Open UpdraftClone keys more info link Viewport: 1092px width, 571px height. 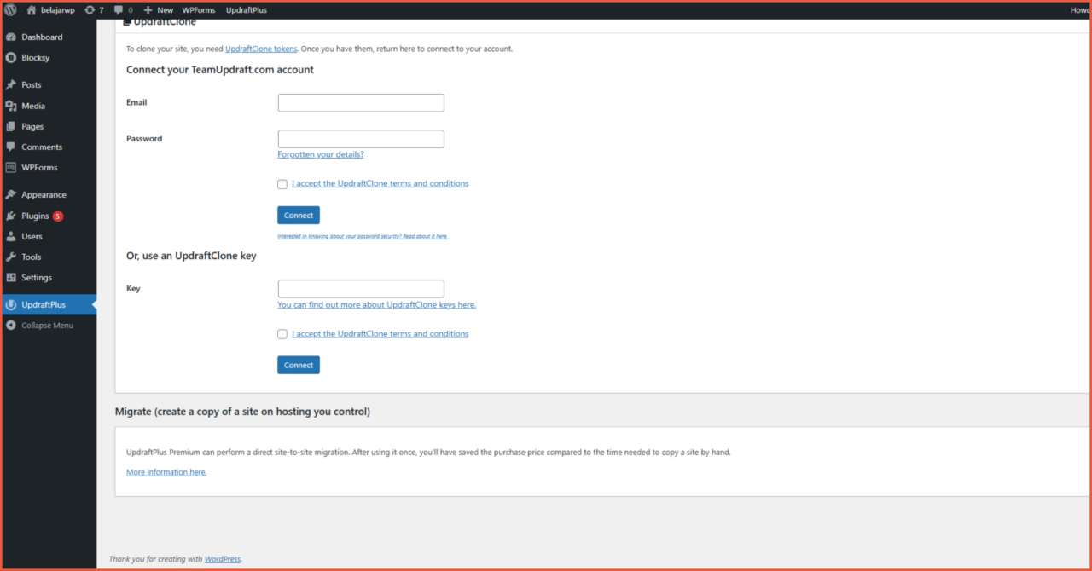pos(377,304)
